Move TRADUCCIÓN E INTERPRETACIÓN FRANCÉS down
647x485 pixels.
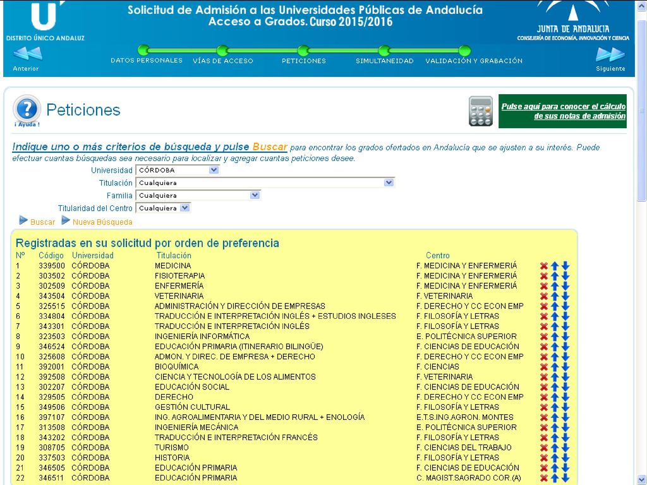(565, 438)
